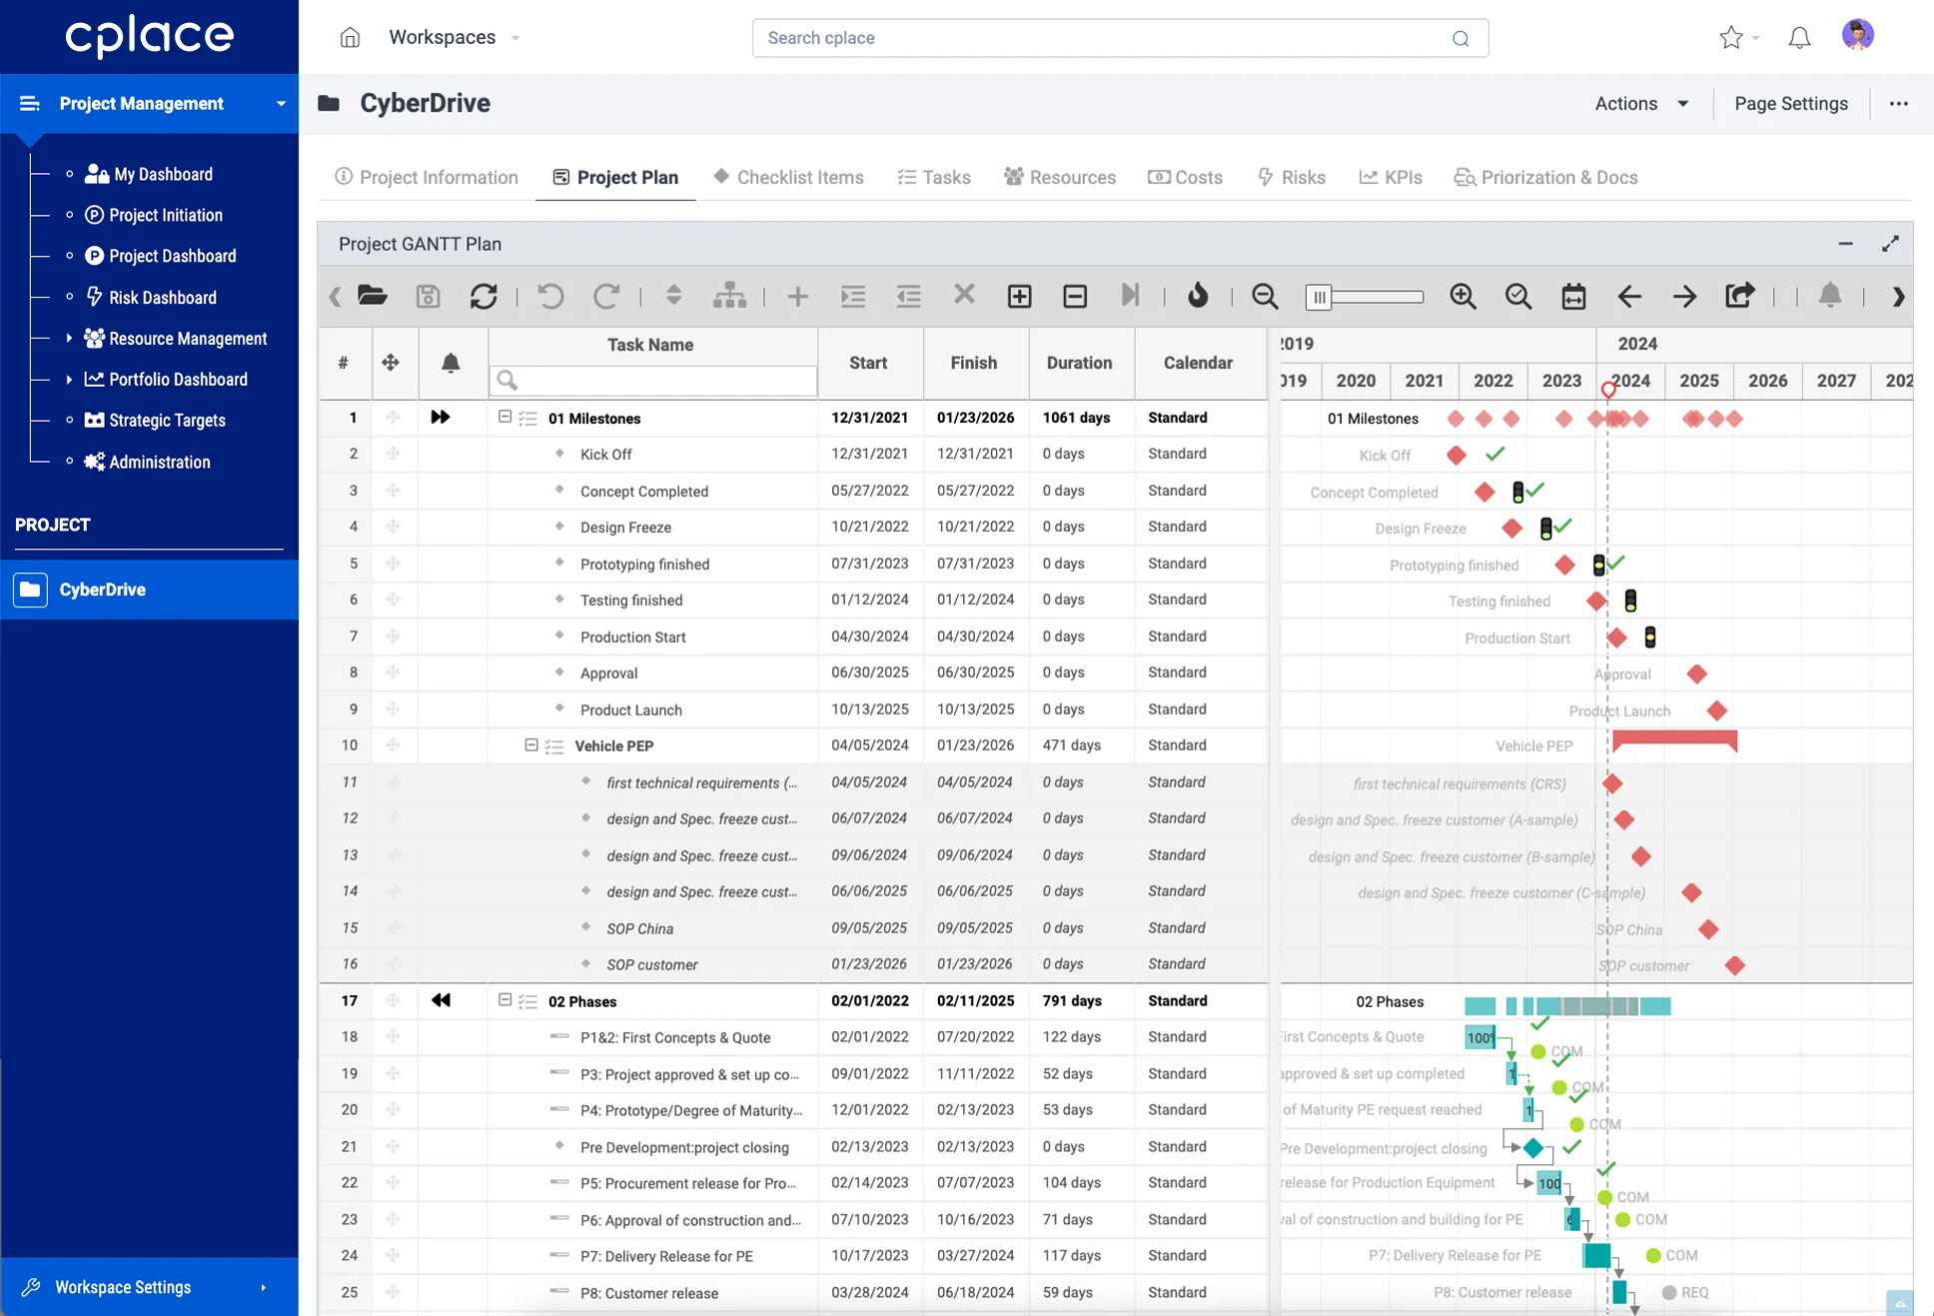This screenshot has width=1934, height=1316.
Task: Click the export share icon in toolbar
Action: pyautogui.click(x=1739, y=296)
